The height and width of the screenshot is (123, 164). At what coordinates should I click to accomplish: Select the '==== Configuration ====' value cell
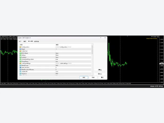click(73, 47)
